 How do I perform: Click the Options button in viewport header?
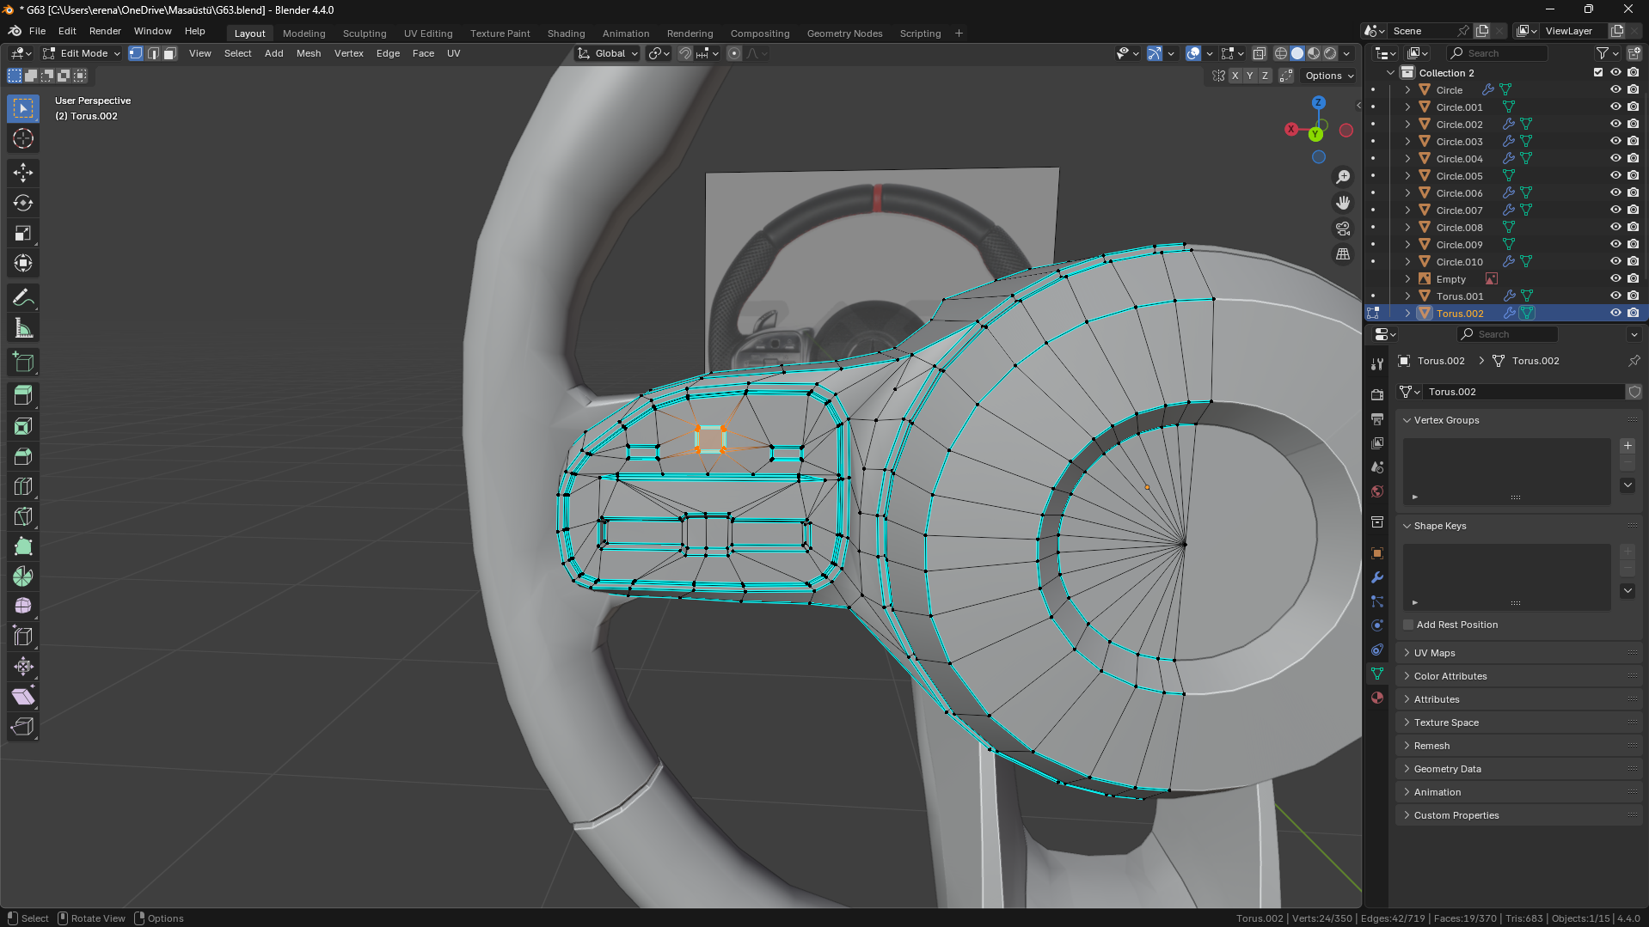pyautogui.click(x=1328, y=76)
